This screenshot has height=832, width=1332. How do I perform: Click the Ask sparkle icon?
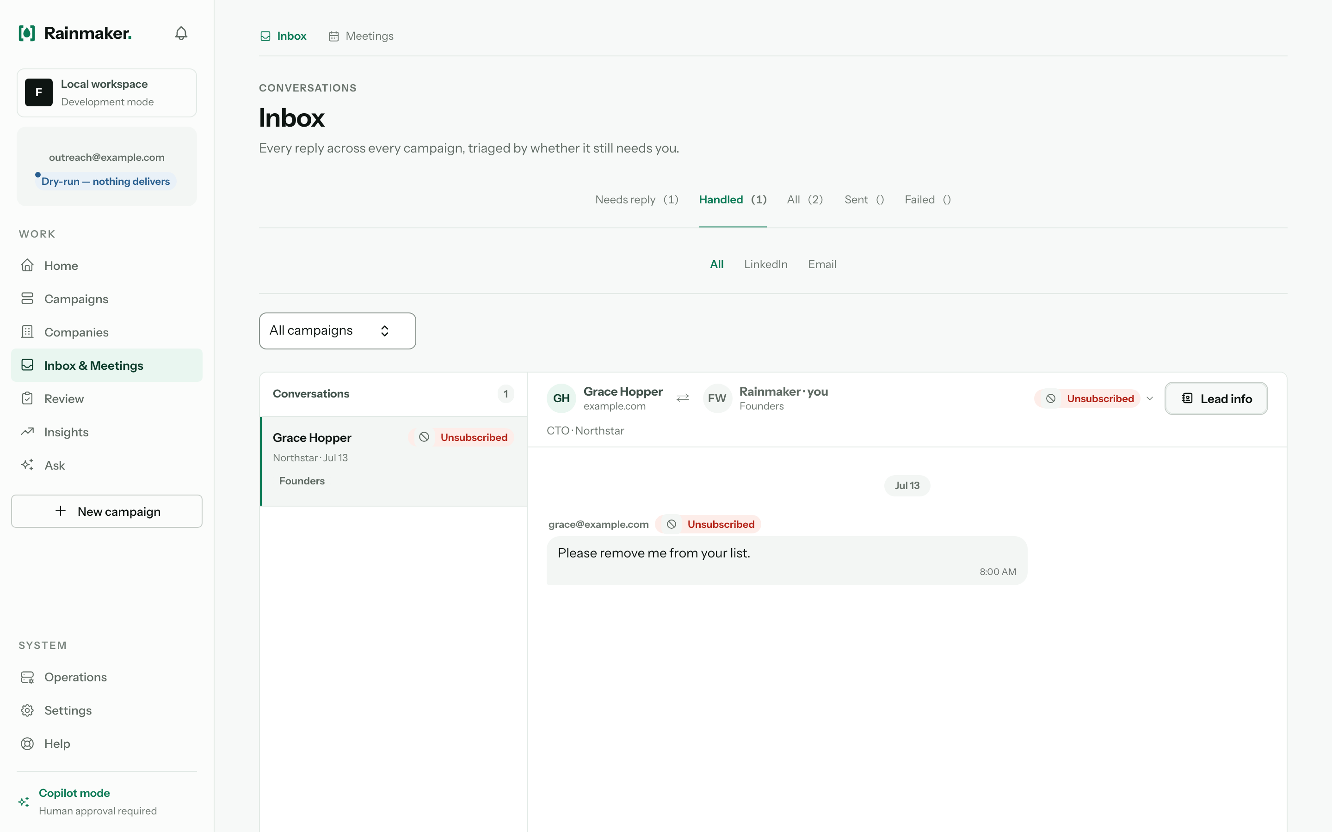(x=27, y=465)
